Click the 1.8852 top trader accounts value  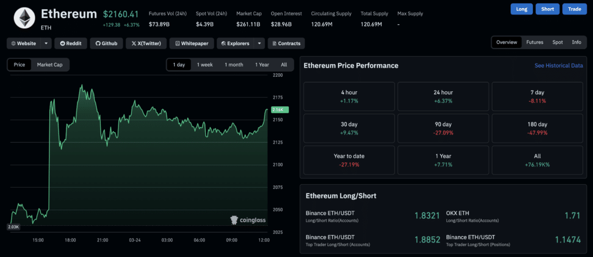(x=427, y=240)
